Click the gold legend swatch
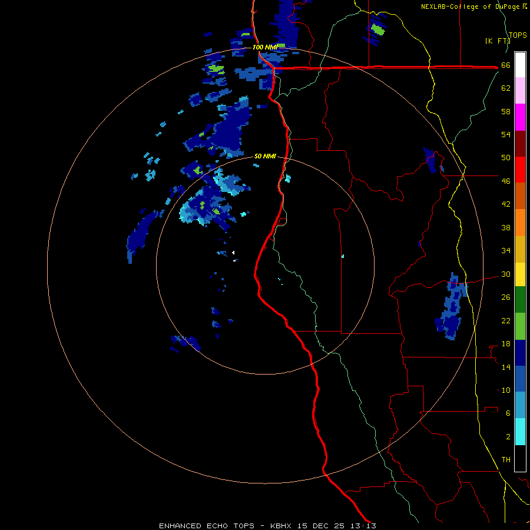The height and width of the screenshot is (530, 530). coord(520,249)
